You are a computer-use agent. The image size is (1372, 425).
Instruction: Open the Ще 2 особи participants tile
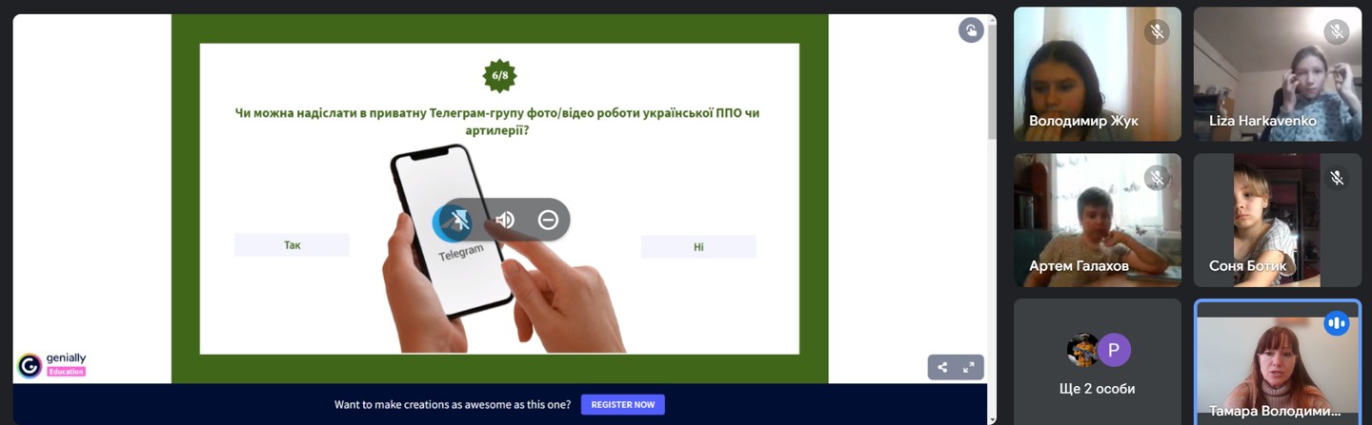pyautogui.click(x=1098, y=362)
